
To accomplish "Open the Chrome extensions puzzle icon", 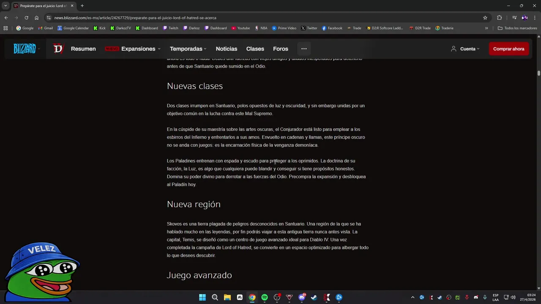I will pos(500,18).
